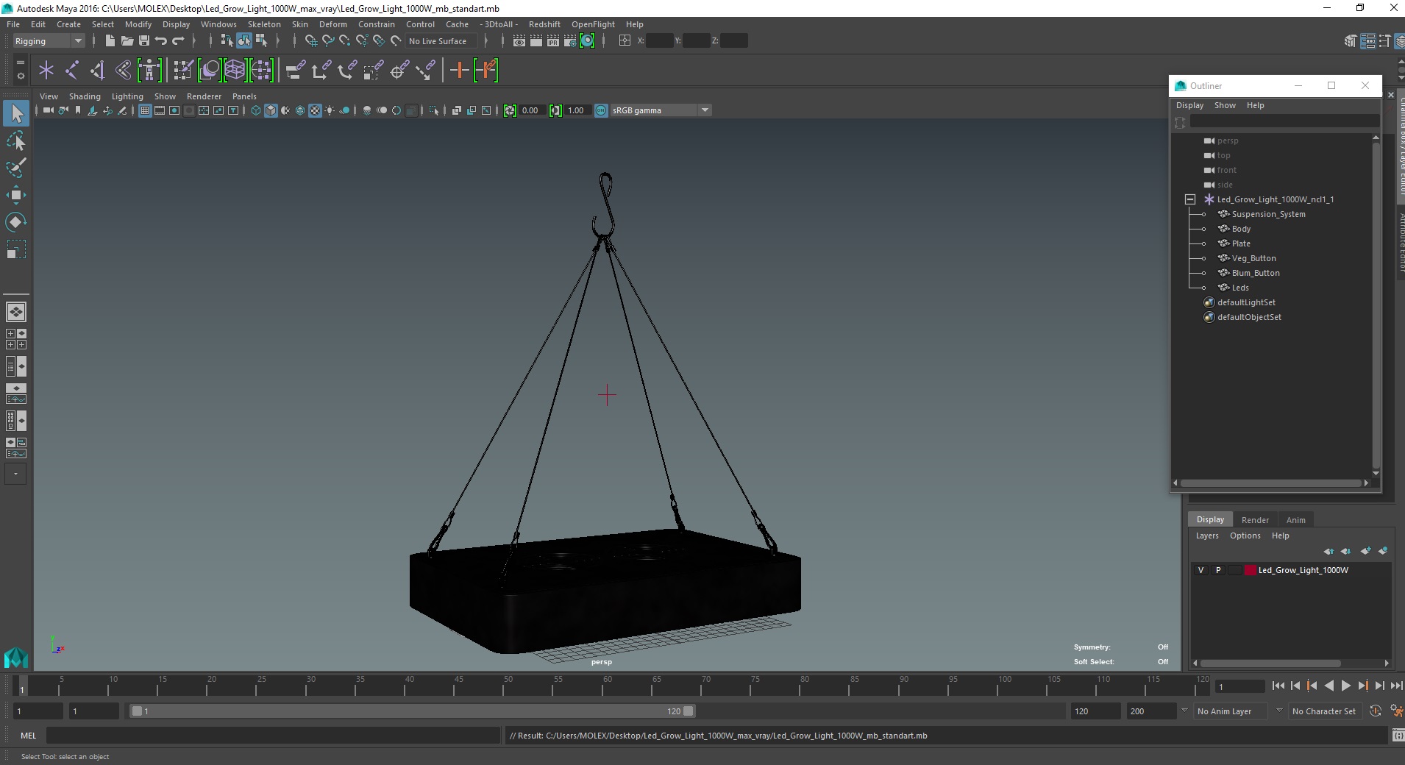Play the animation forwards

(x=1346, y=686)
